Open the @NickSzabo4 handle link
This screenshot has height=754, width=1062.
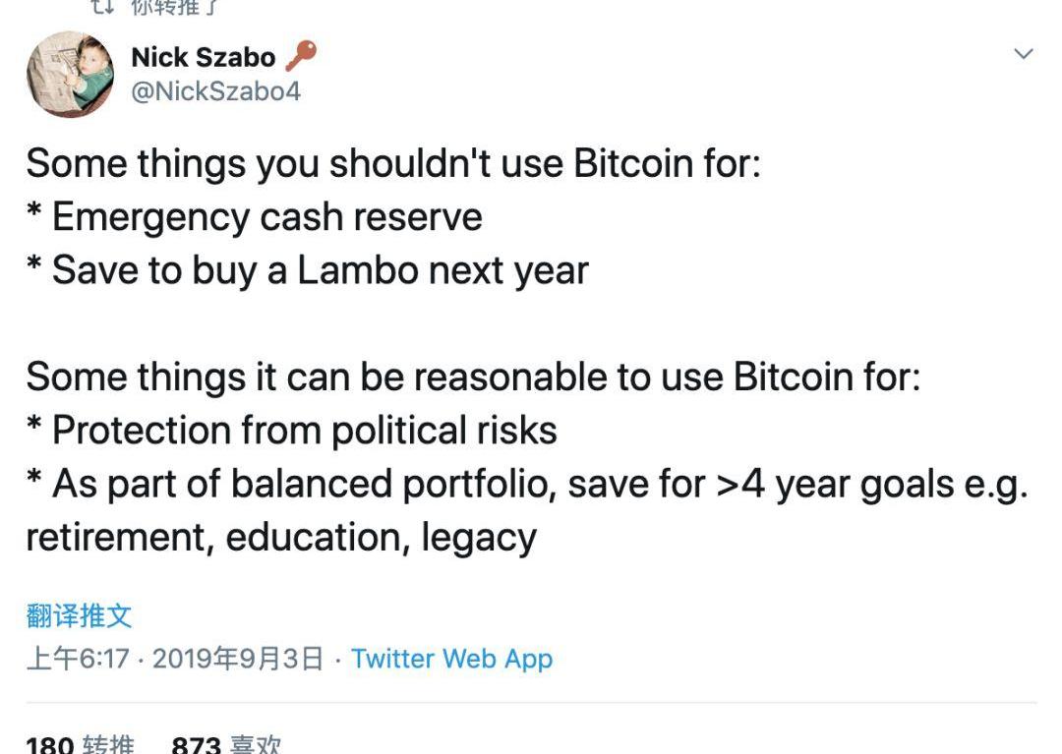215,91
